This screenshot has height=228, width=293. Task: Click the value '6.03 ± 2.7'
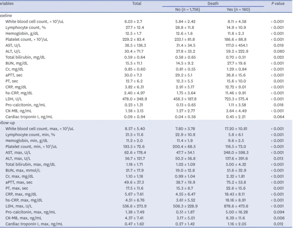pyautogui.click(x=133, y=22)
